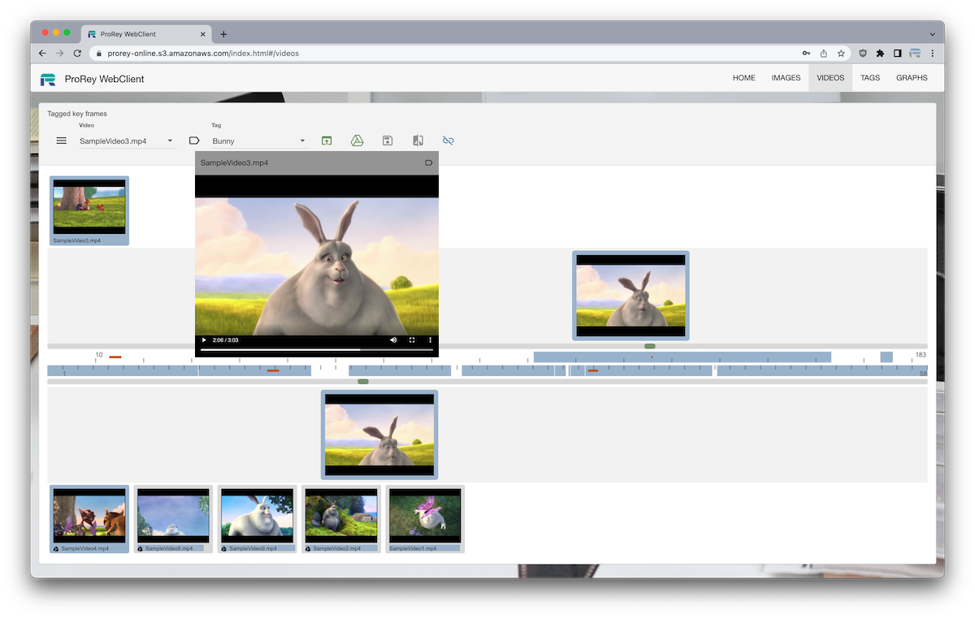Click the Drive icon on SampleVideo8.mp4 label
The image size is (975, 618).
tap(141, 549)
